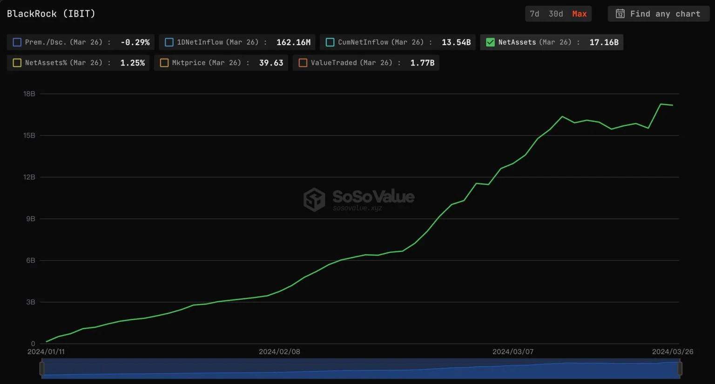Click the 2024/03/26 axis date

[x=673, y=352]
